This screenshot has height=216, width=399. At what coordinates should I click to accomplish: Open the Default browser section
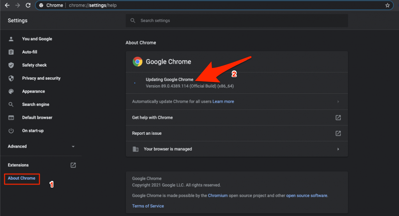37,118
